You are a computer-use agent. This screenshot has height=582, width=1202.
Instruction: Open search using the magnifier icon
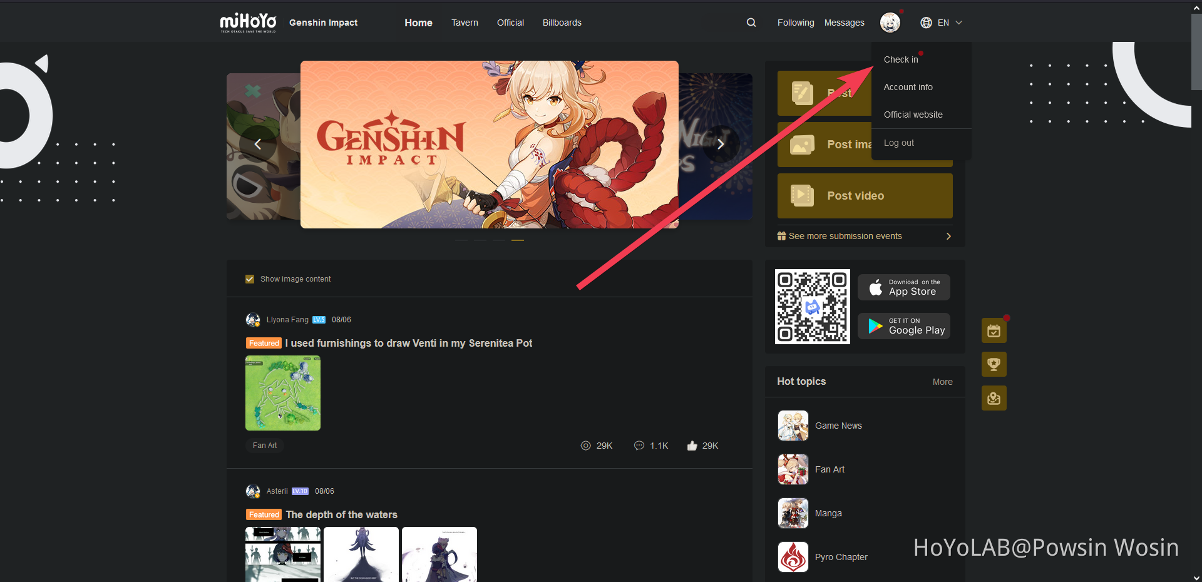751,22
